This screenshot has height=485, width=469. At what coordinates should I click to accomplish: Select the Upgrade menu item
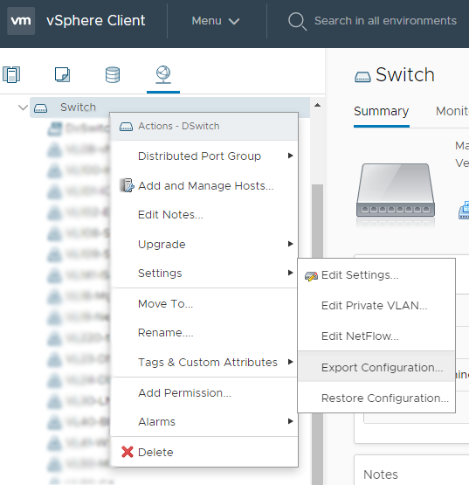click(204, 244)
